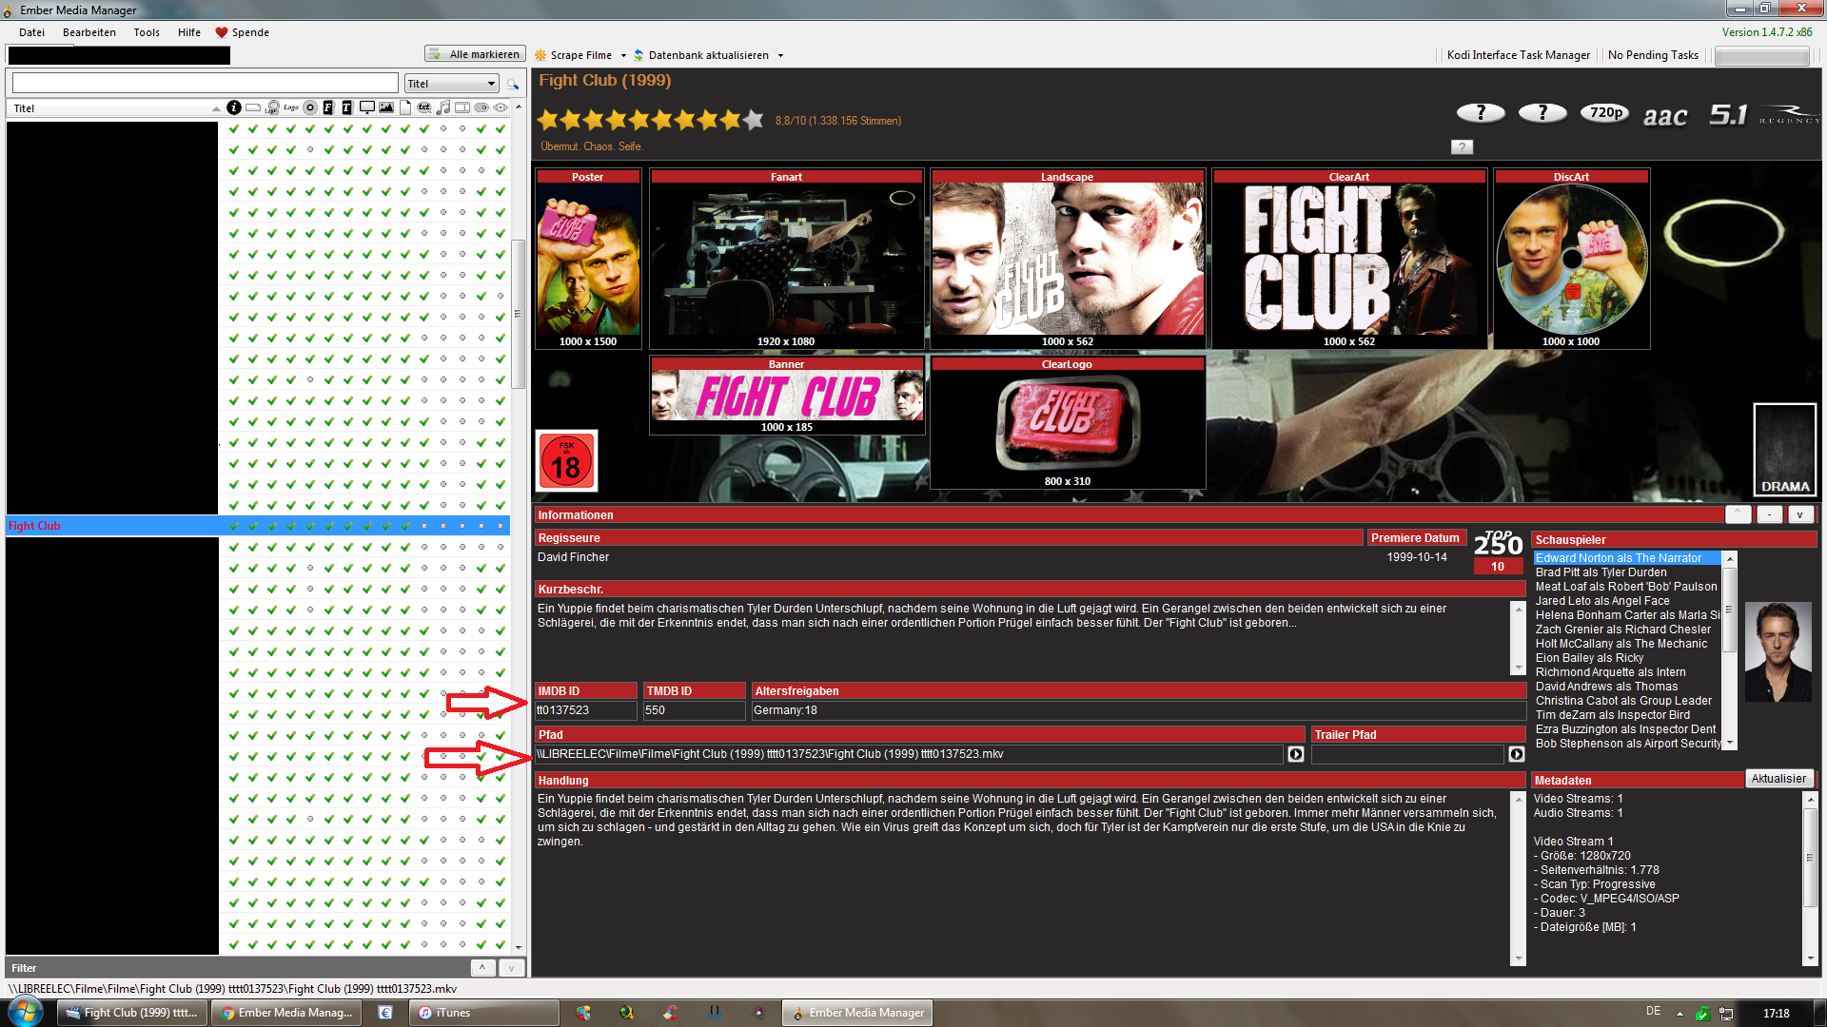Open iTunes from the Windows taskbar
The image size is (1827, 1027).
(483, 1013)
